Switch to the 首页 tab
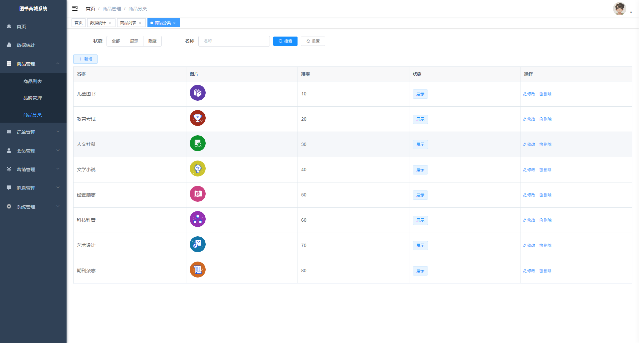The height and width of the screenshot is (343, 639). (x=79, y=23)
